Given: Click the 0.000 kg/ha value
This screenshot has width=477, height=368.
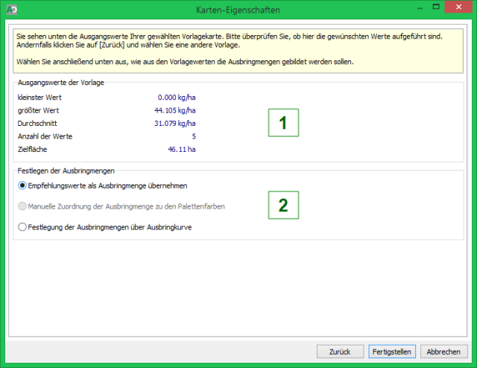Looking at the screenshot, I should pos(176,97).
